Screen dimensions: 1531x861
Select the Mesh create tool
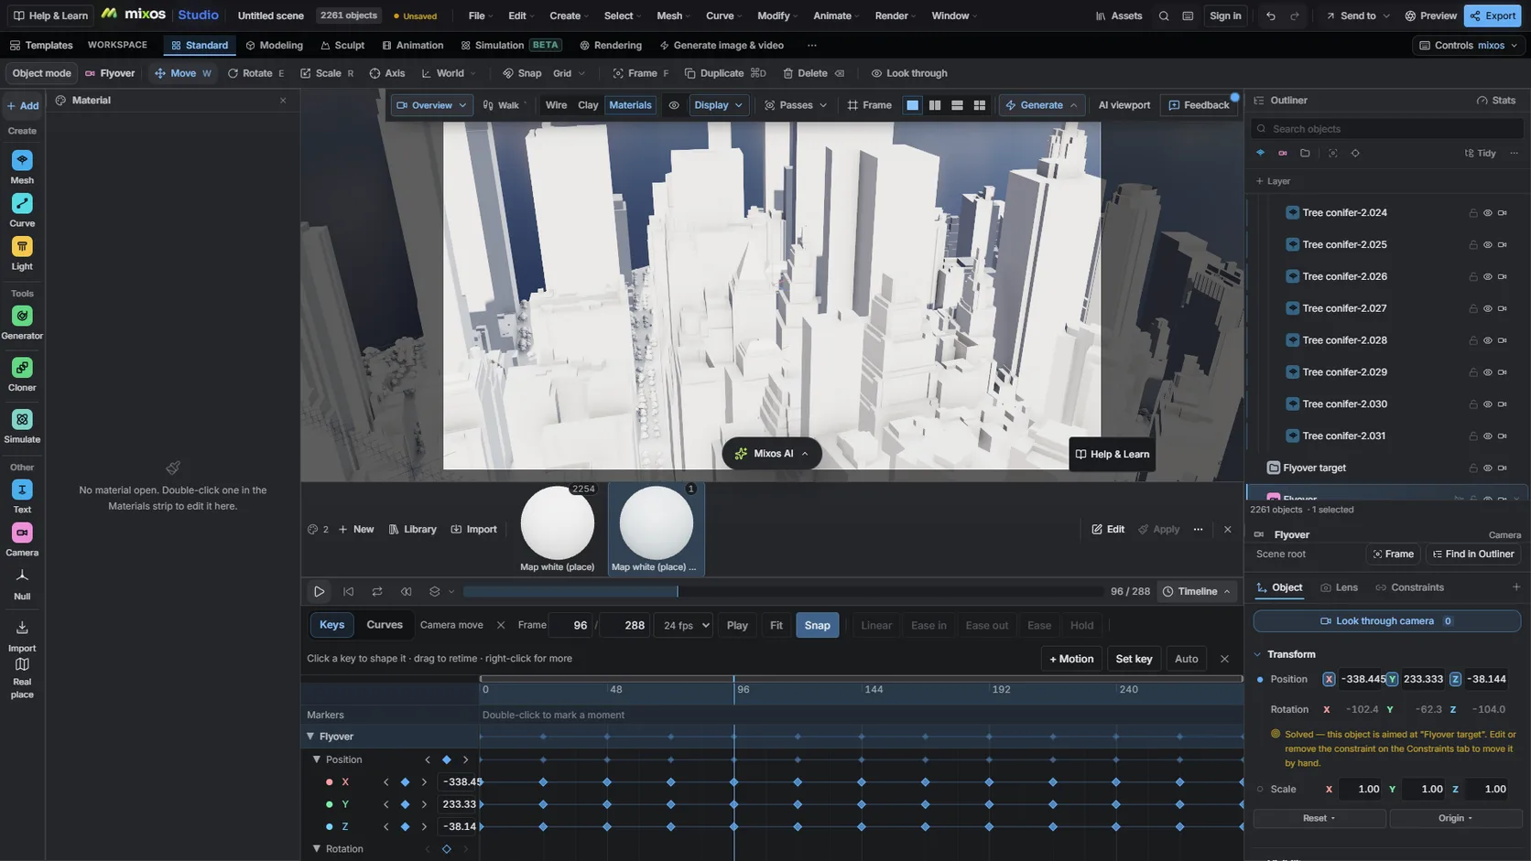[22, 167]
